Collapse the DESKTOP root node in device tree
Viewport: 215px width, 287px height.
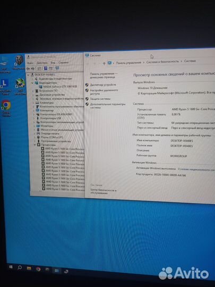pos(28,75)
